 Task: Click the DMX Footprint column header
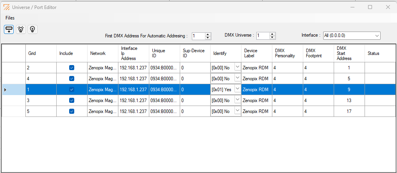point(318,53)
